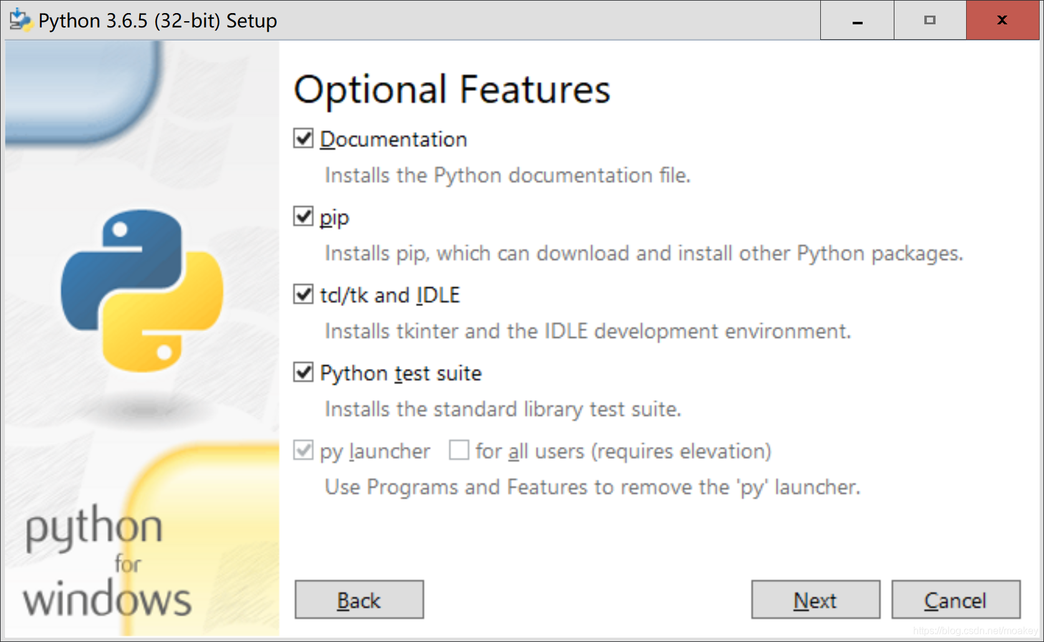
Task: Cancel the Python setup
Action: tap(955, 600)
